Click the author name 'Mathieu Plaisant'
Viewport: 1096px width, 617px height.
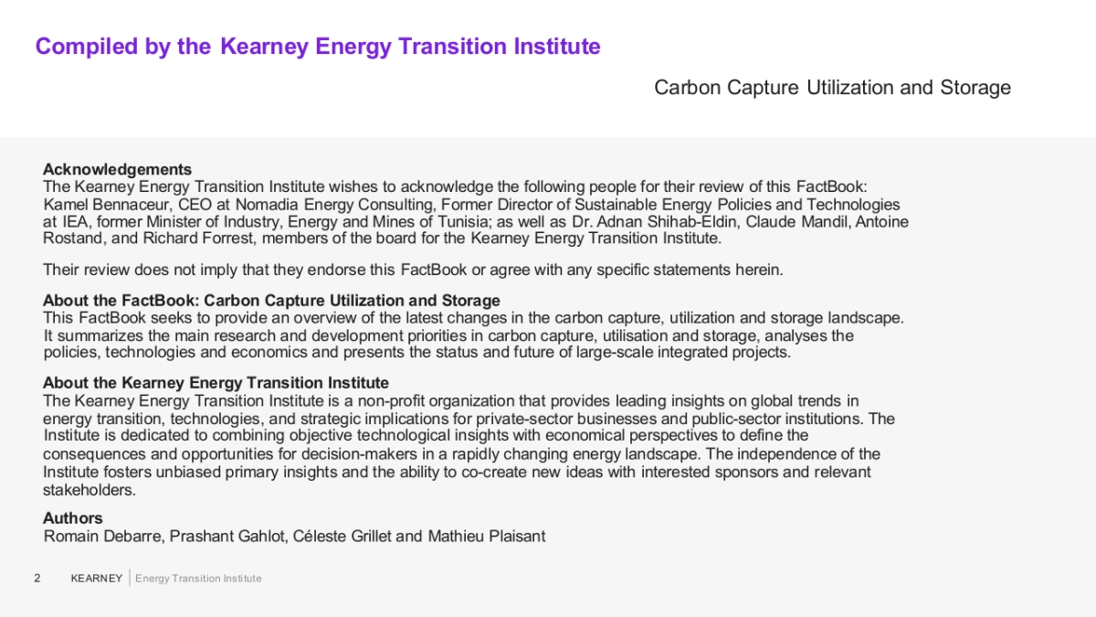coord(486,537)
